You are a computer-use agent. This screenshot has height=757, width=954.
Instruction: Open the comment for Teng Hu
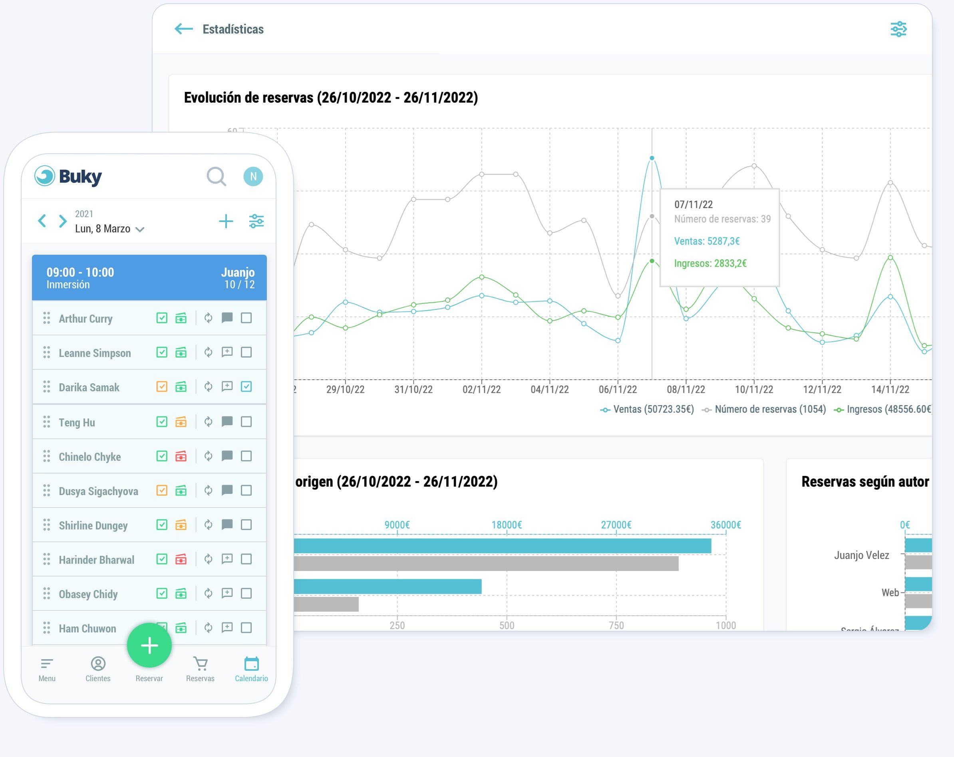point(227,422)
